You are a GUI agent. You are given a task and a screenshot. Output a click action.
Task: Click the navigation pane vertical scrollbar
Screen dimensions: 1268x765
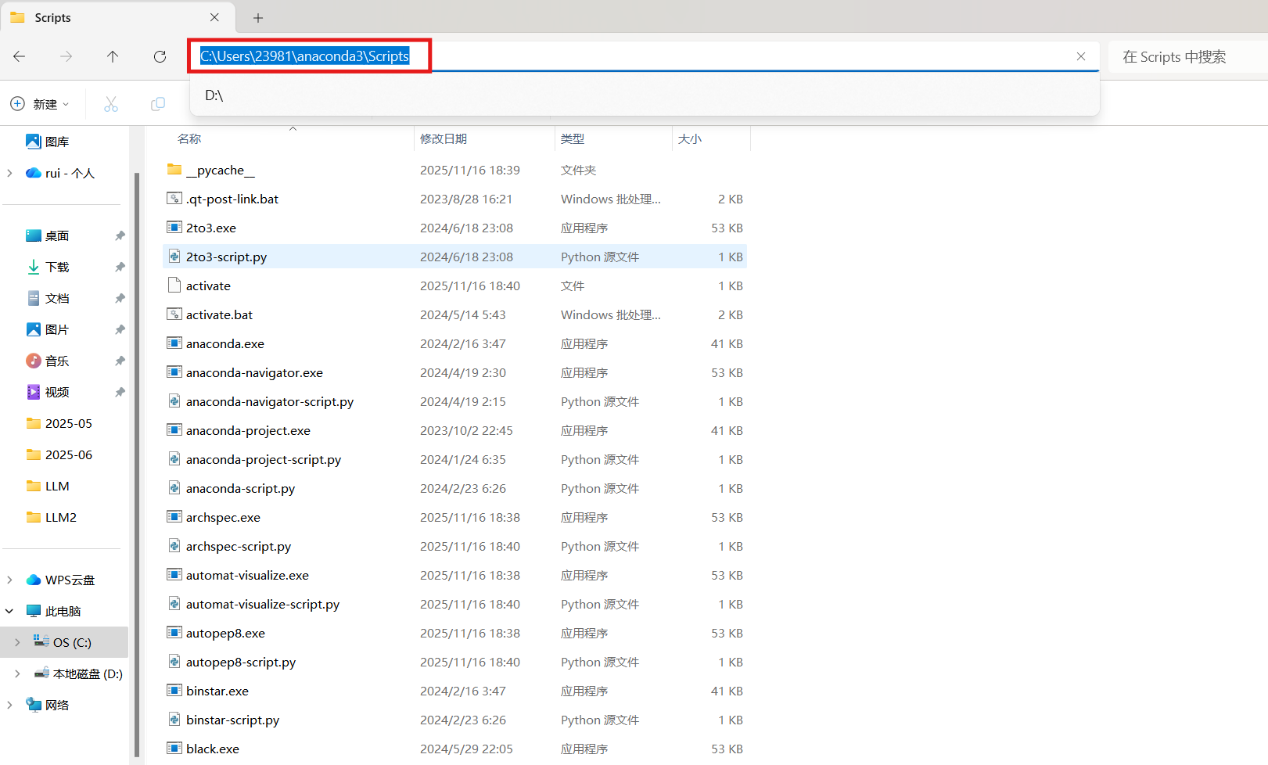point(137,465)
